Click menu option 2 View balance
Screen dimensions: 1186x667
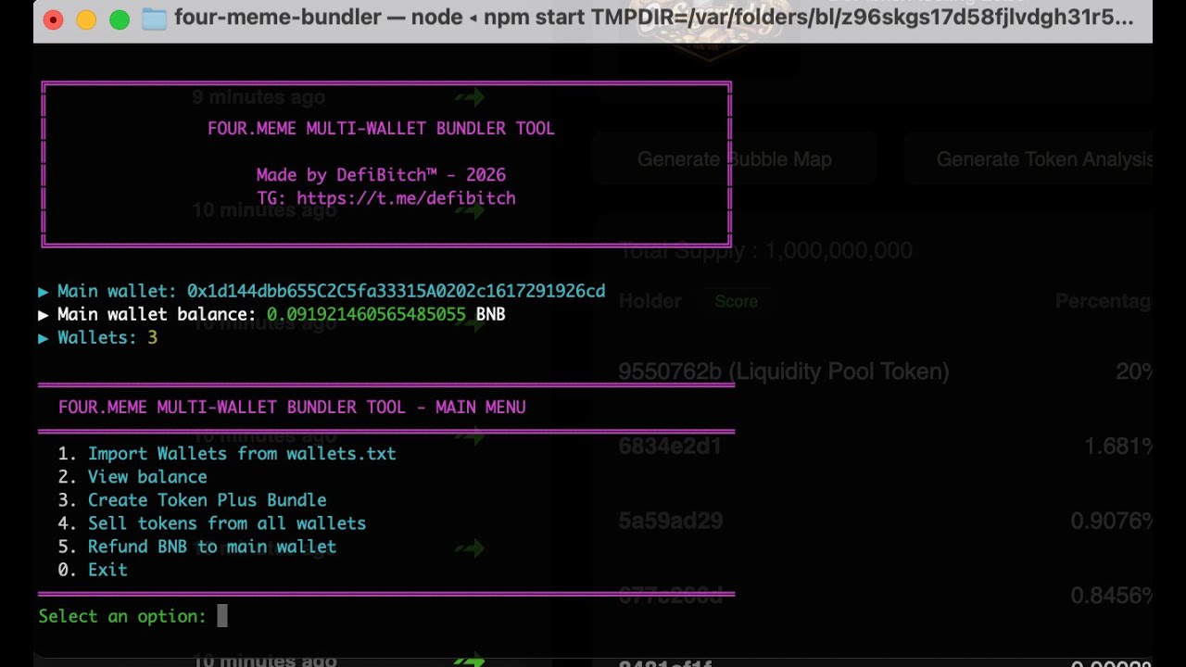tap(132, 476)
